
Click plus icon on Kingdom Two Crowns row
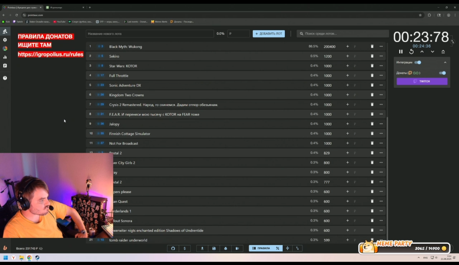pos(347,95)
